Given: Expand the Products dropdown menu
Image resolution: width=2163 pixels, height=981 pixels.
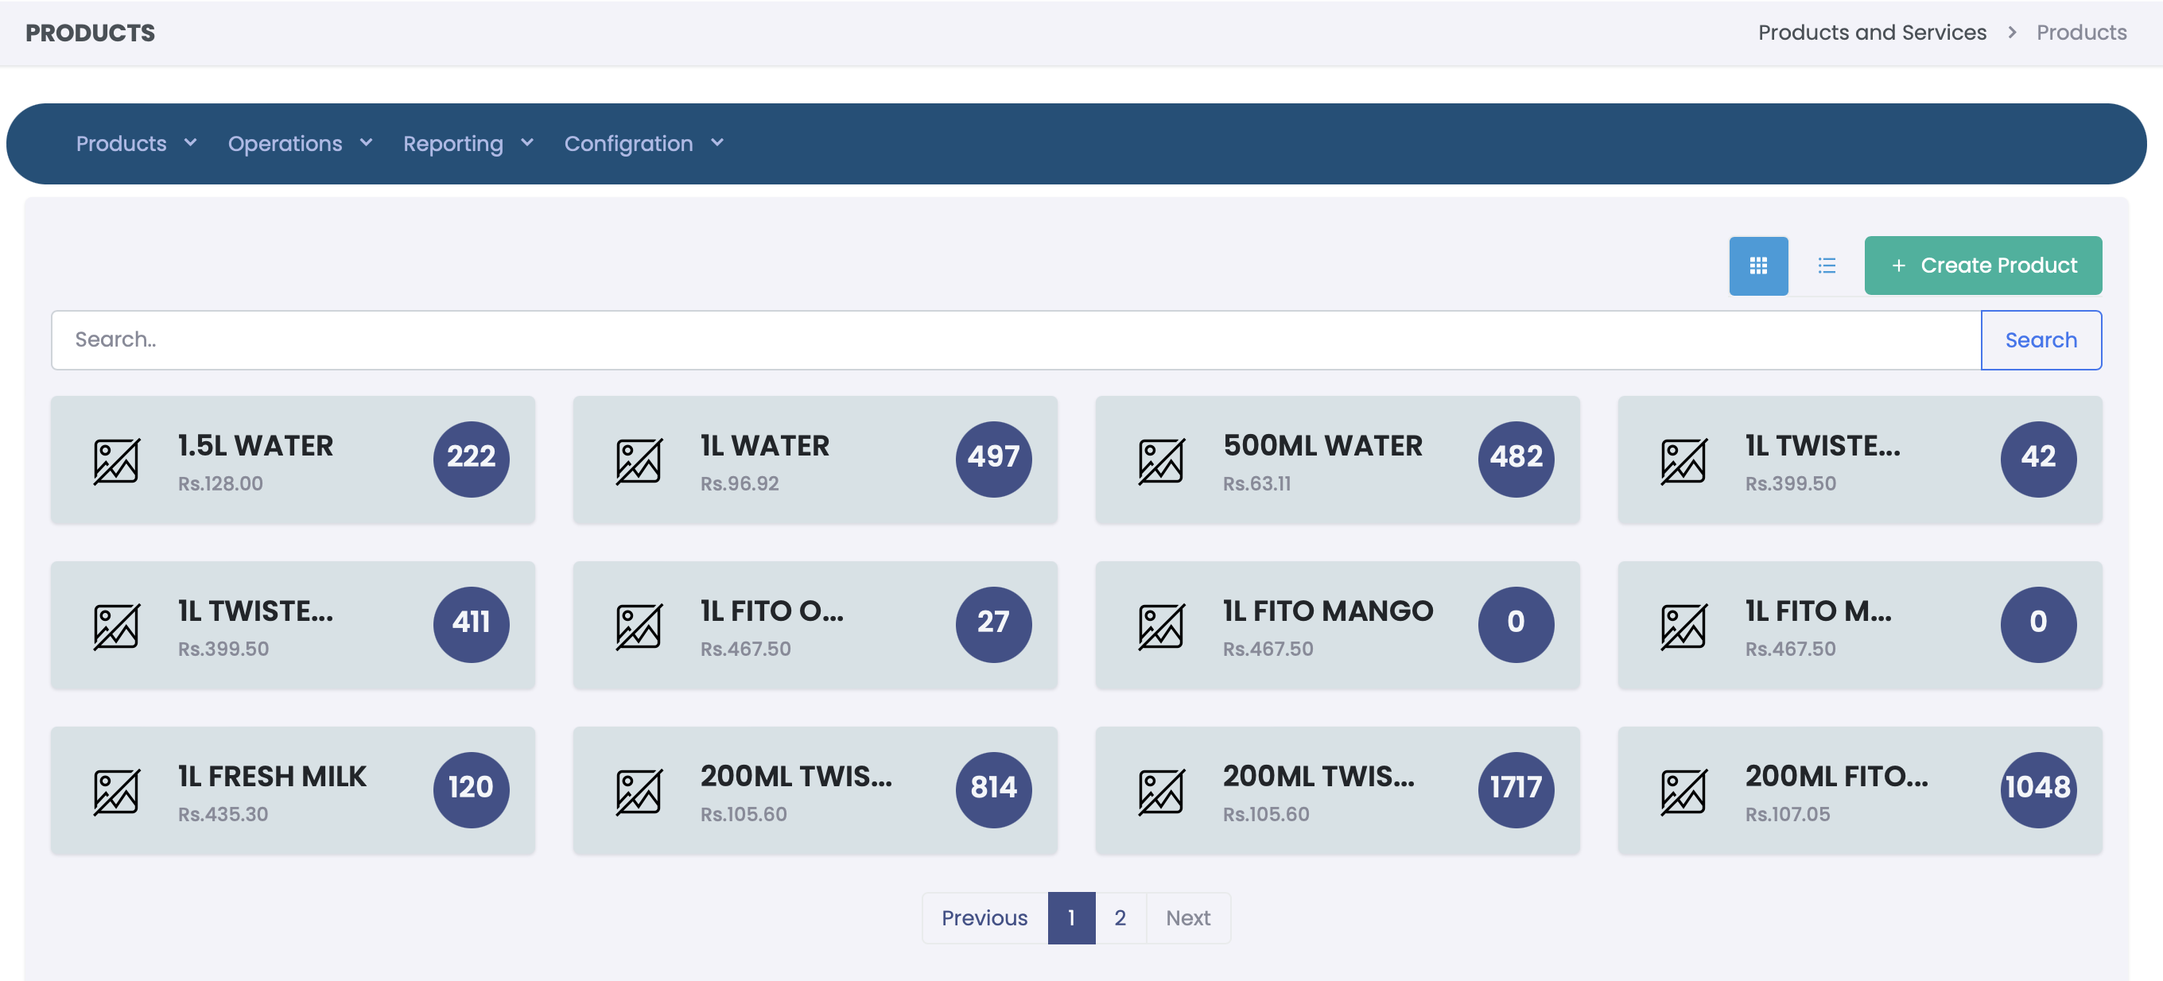Looking at the screenshot, I should tap(136, 144).
